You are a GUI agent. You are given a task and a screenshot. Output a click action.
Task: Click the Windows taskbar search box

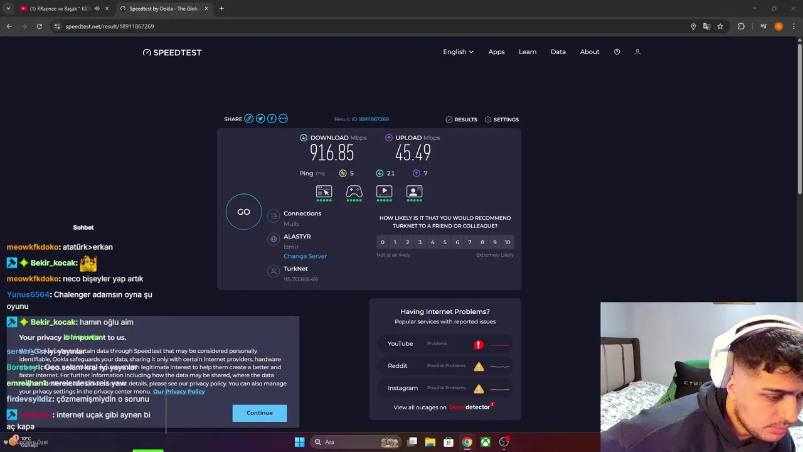356,442
